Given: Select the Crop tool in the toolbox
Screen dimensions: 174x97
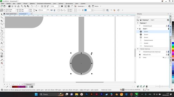Looking at the screenshot, I should coord(2,21).
